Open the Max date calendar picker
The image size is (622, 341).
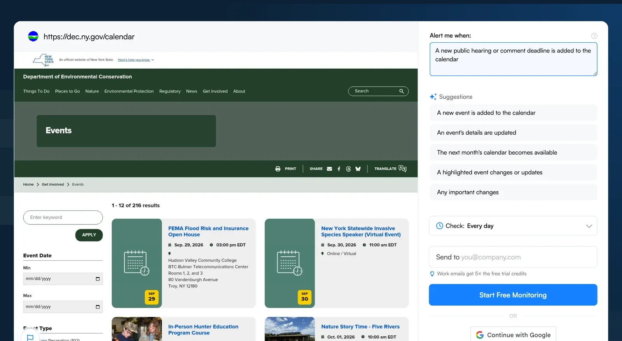click(98, 307)
